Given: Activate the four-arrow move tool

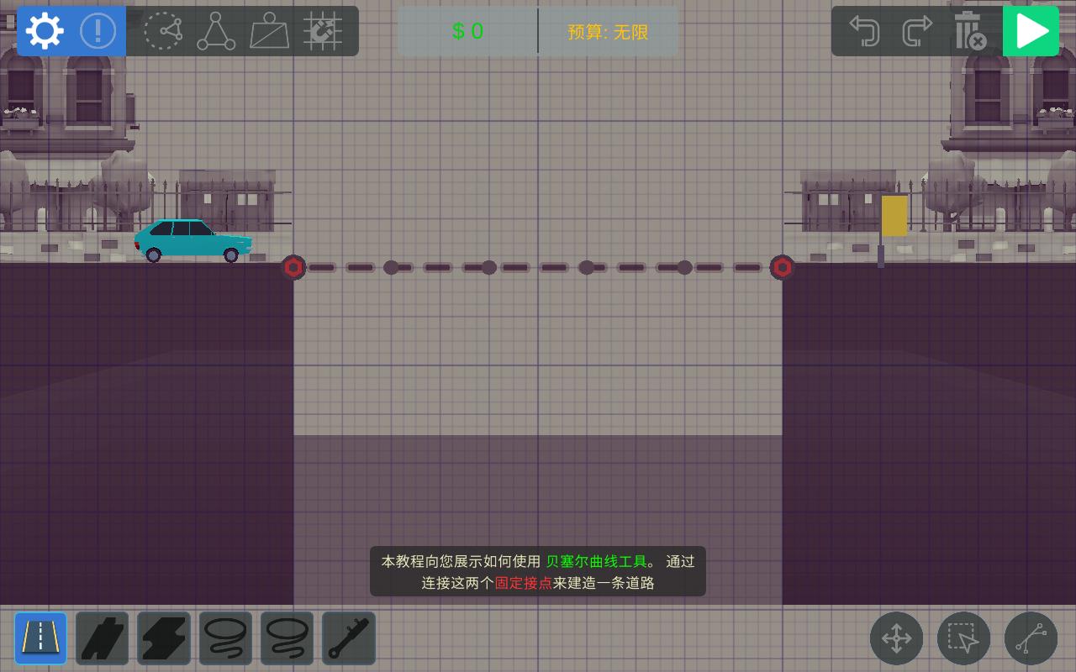Looking at the screenshot, I should coord(896,638).
